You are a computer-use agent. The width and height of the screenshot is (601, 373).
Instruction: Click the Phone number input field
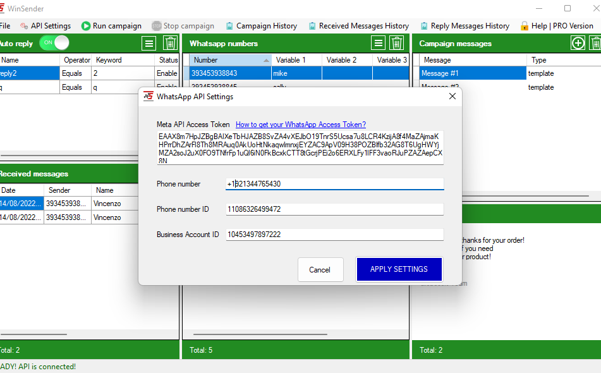click(x=334, y=184)
